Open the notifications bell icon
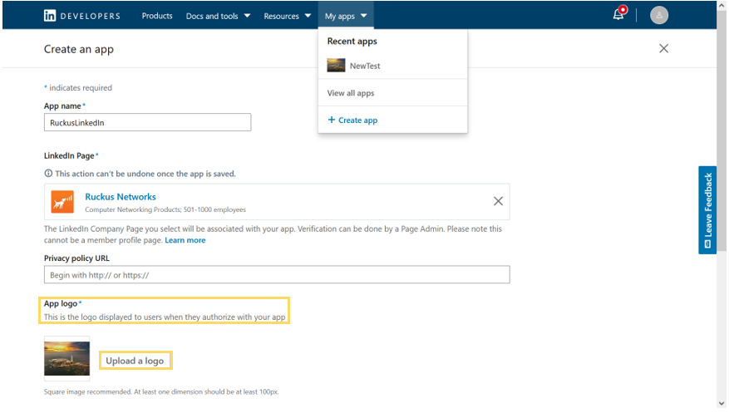The height and width of the screenshot is (413, 729). (x=618, y=13)
